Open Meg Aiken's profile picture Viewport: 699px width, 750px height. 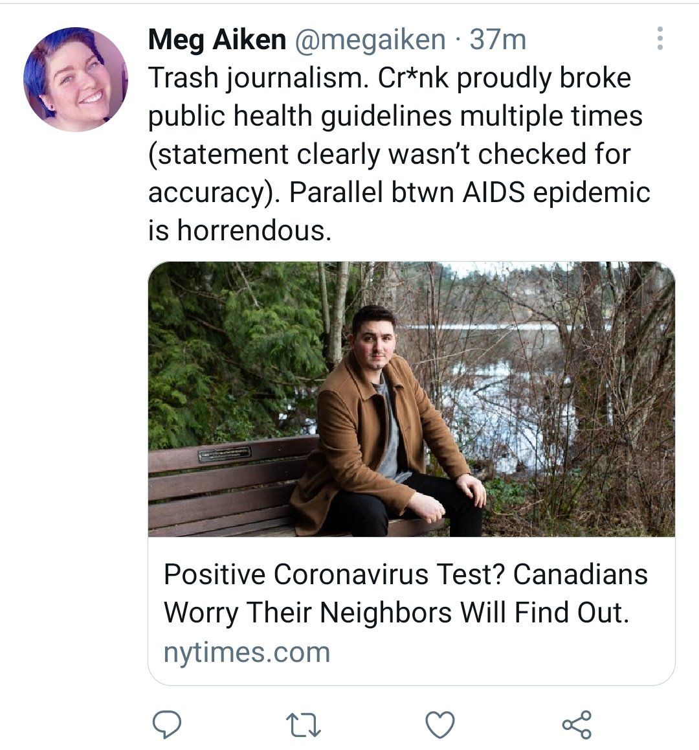75,80
